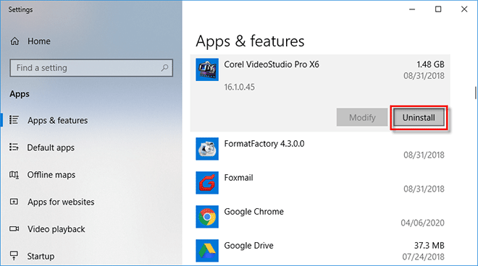Click the Corel VideoStudio Pro X6 name

pos(272,64)
